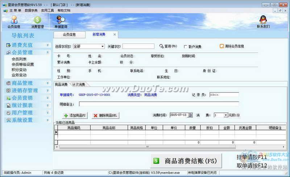Click the 查询(F6) magnifier icon
This screenshot has height=177, width=290.
click(161, 46)
